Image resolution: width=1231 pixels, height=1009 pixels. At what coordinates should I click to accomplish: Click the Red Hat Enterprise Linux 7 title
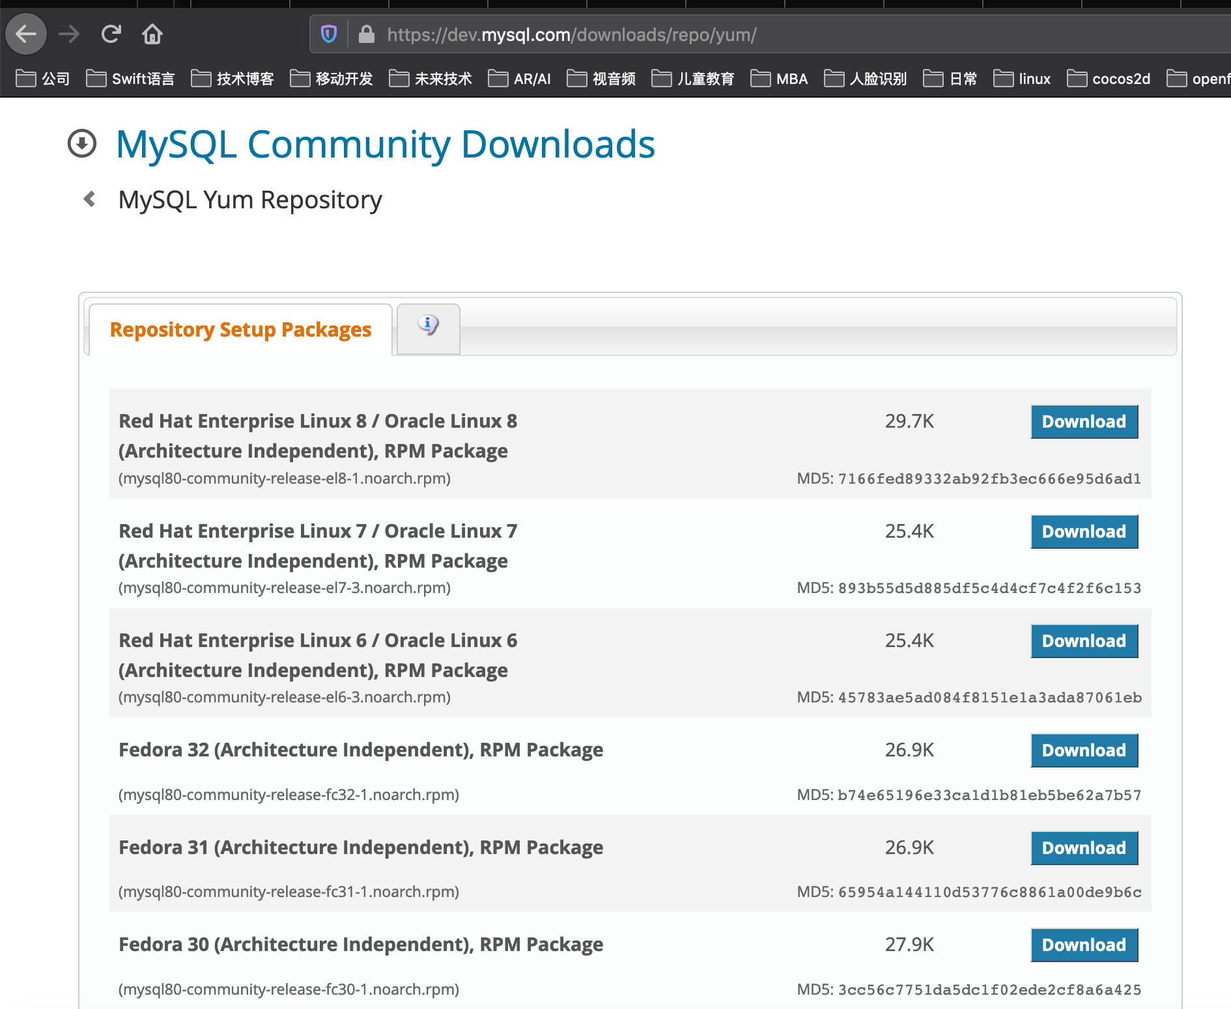tap(318, 546)
